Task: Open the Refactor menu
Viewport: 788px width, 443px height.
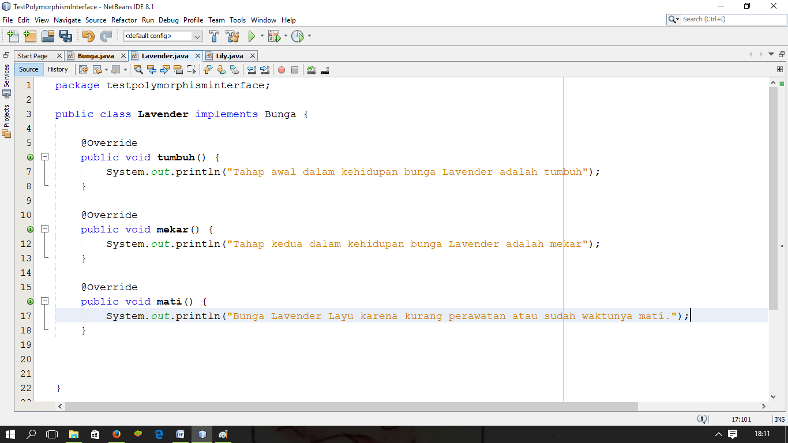Action: tap(124, 20)
